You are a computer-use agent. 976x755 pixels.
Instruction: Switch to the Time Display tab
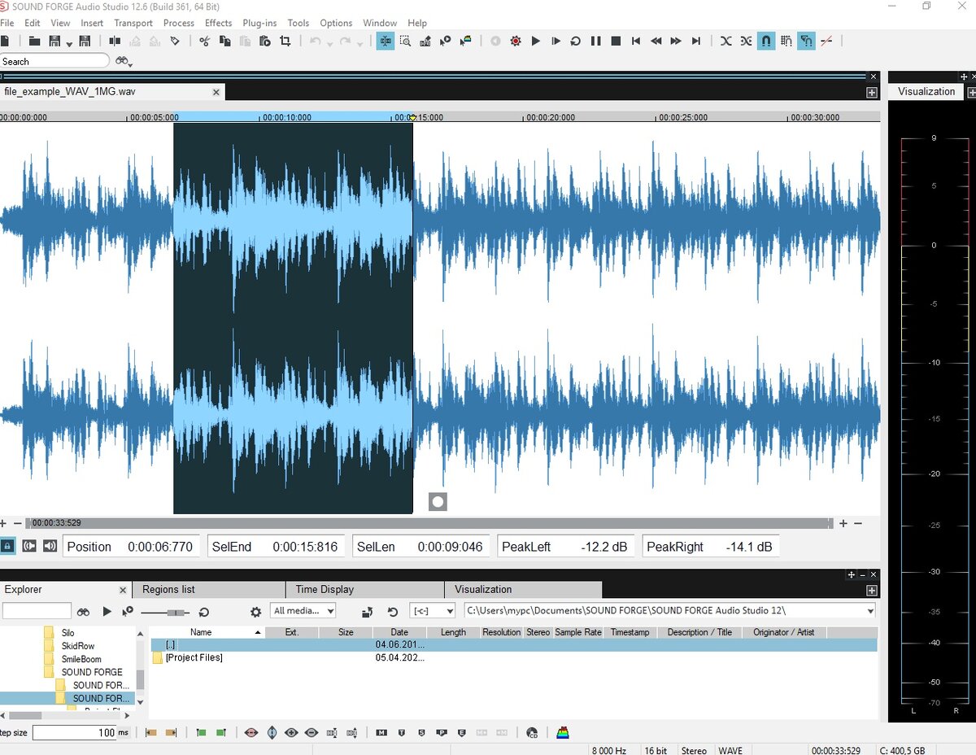(364, 589)
